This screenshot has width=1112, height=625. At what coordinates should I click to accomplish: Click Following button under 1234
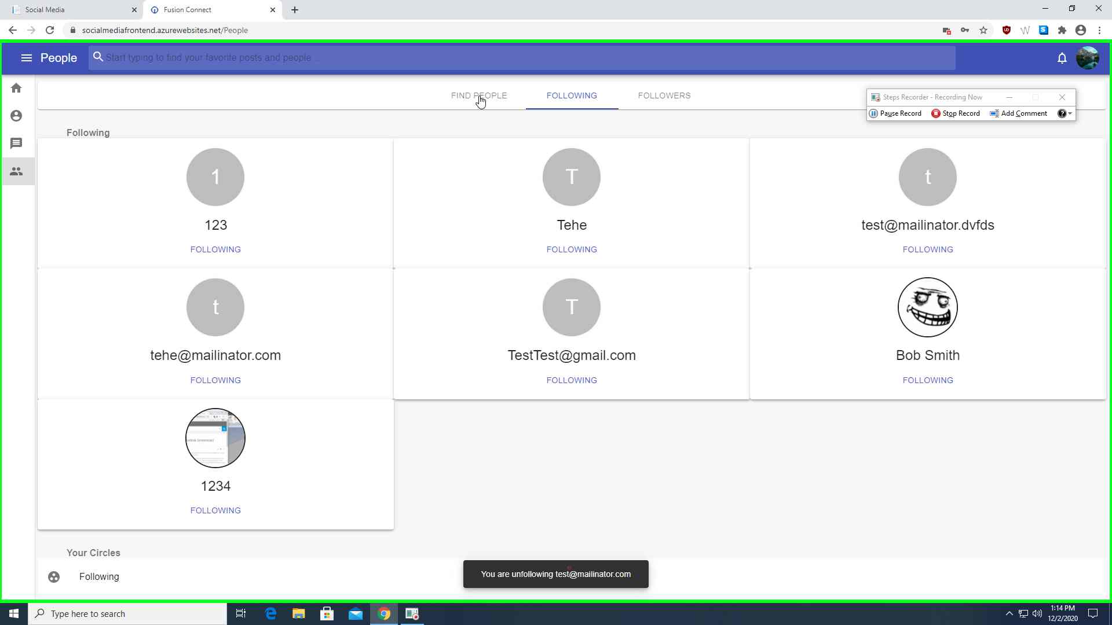[215, 510]
